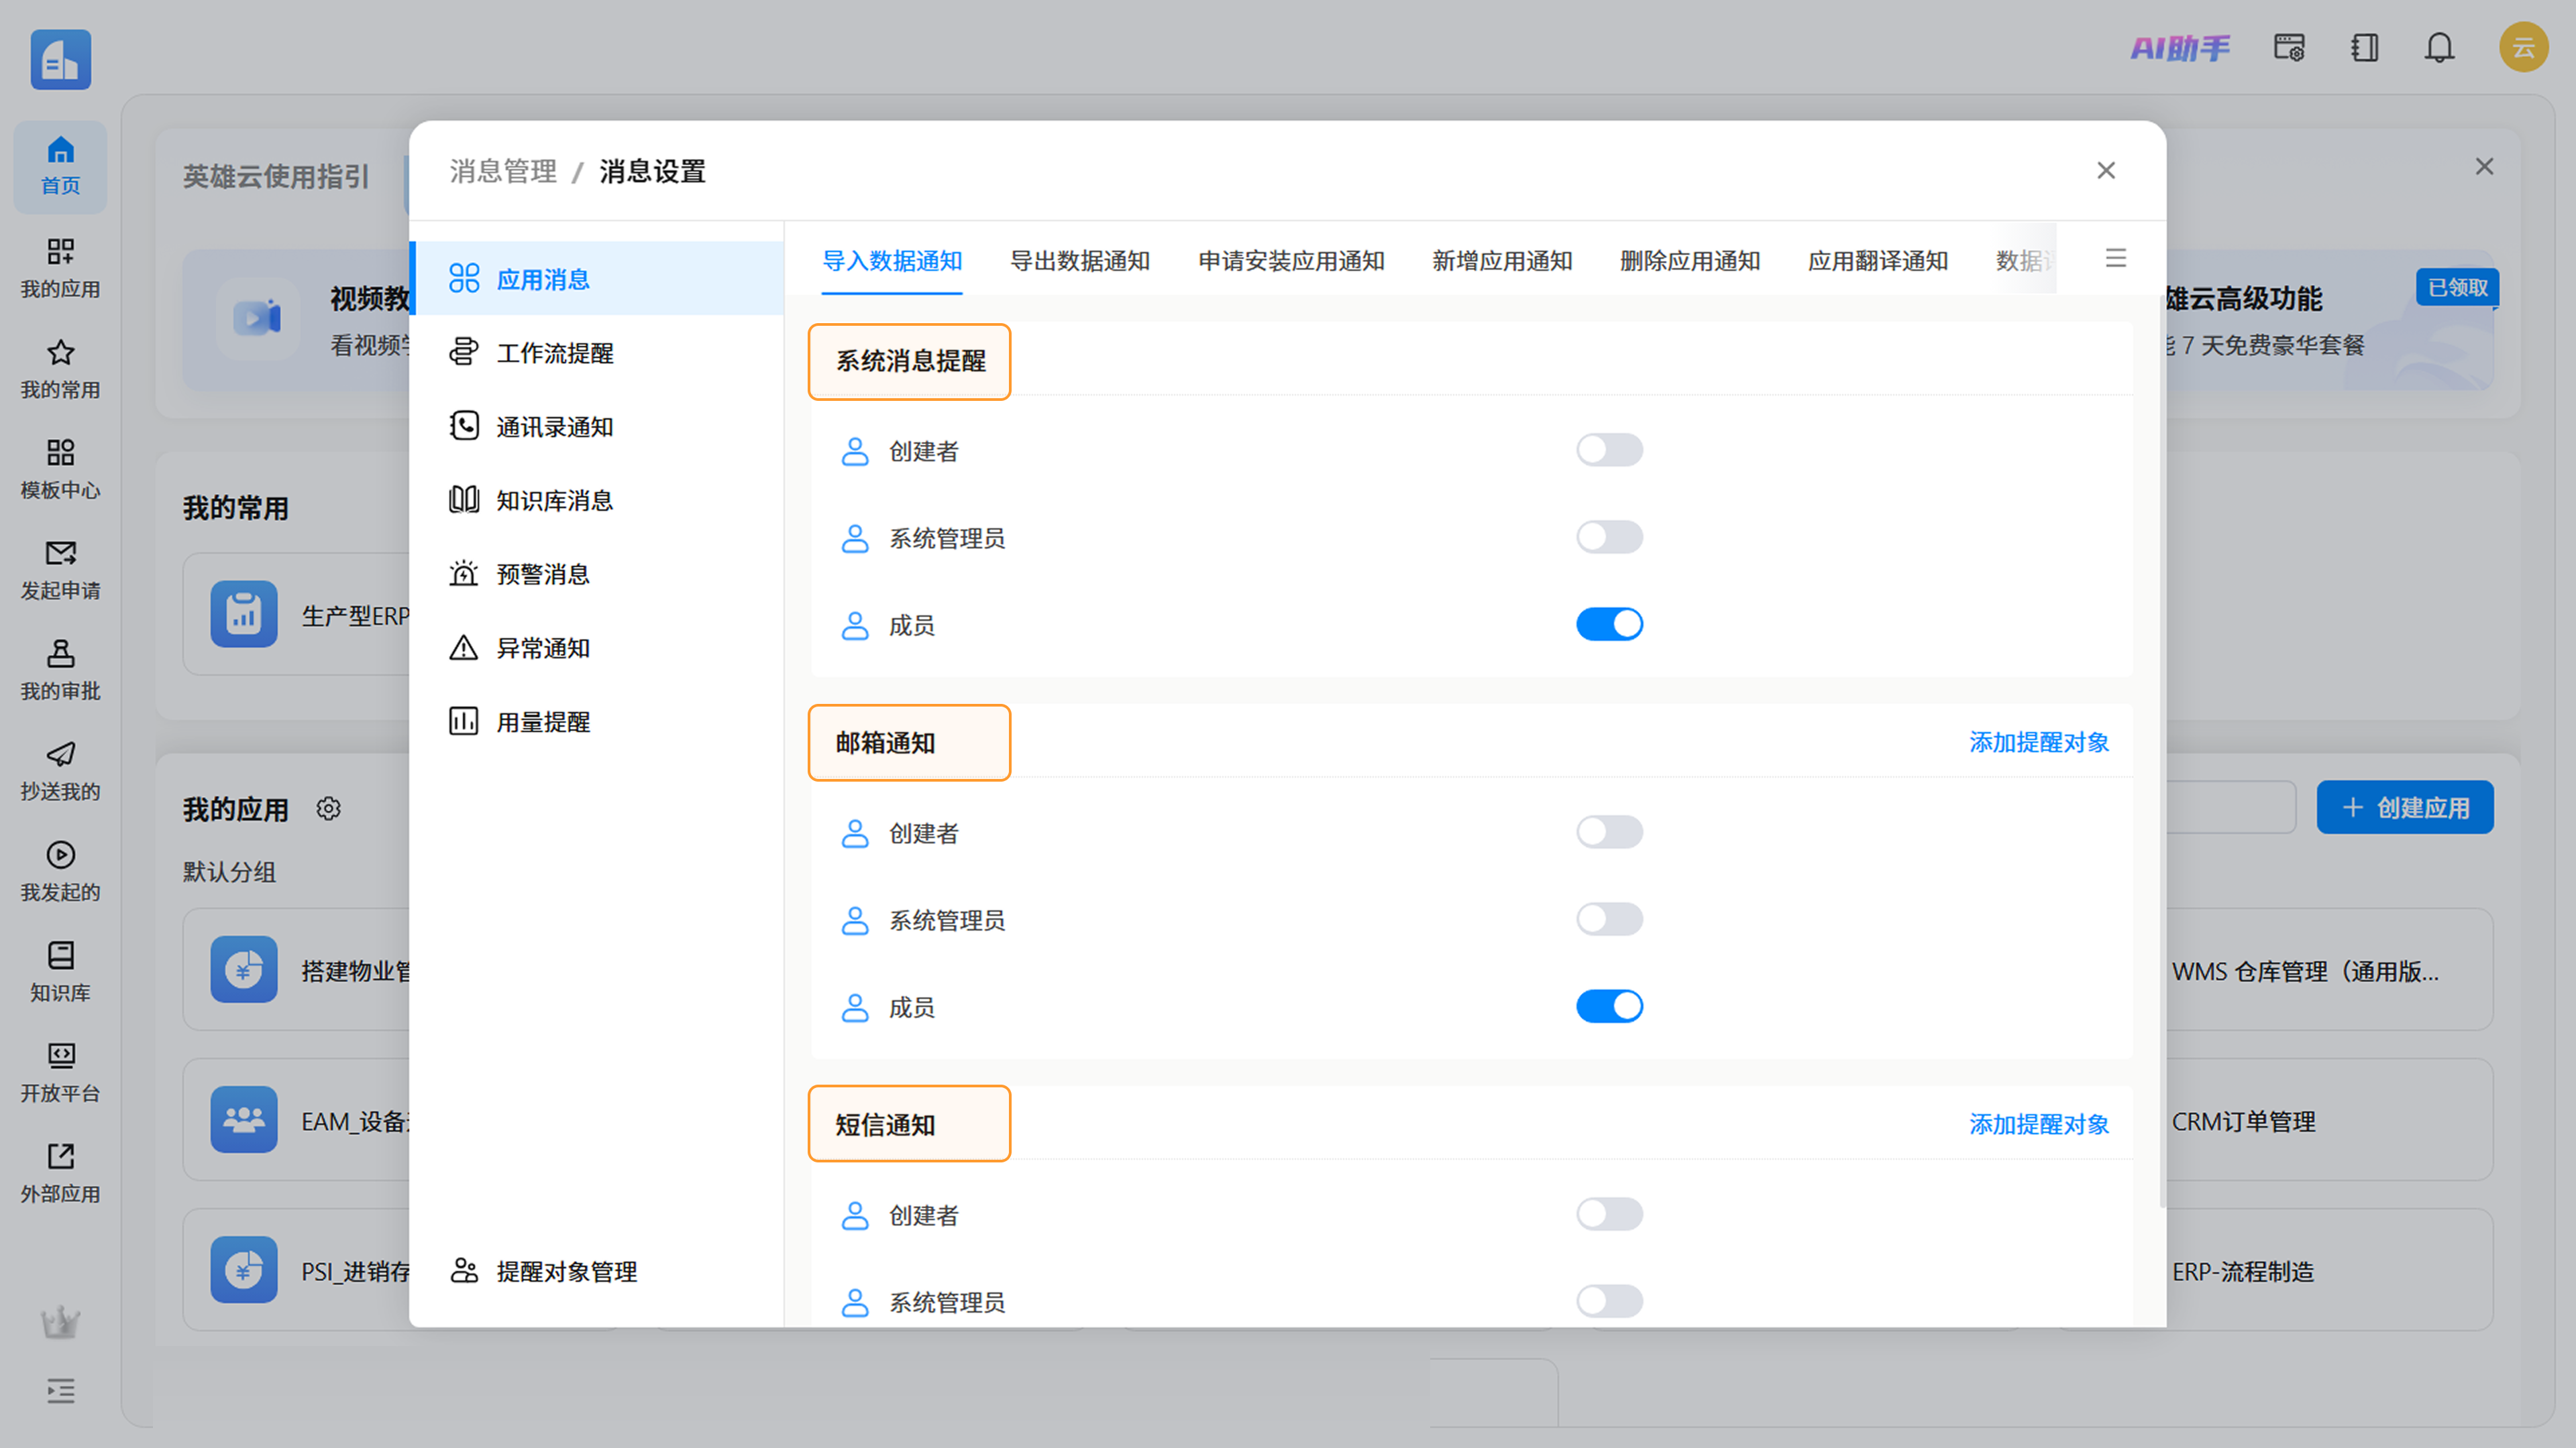Open 抄送我的 in the sidebar

pyautogui.click(x=60, y=770)
